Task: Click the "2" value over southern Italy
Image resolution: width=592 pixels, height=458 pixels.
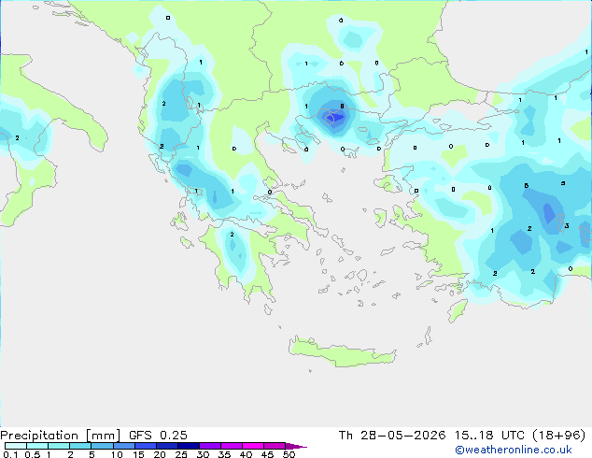Action: [17, 138]
